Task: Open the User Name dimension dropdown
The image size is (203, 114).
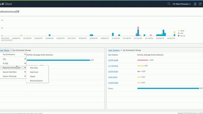Action: (x=6, y=50)
